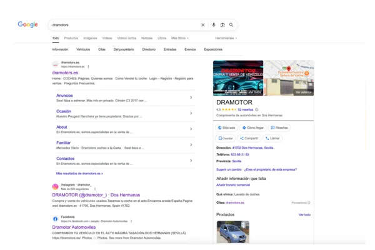The image size is (375, 250).
Task: Click the Llamar call button
Action: tap(272, 138)
